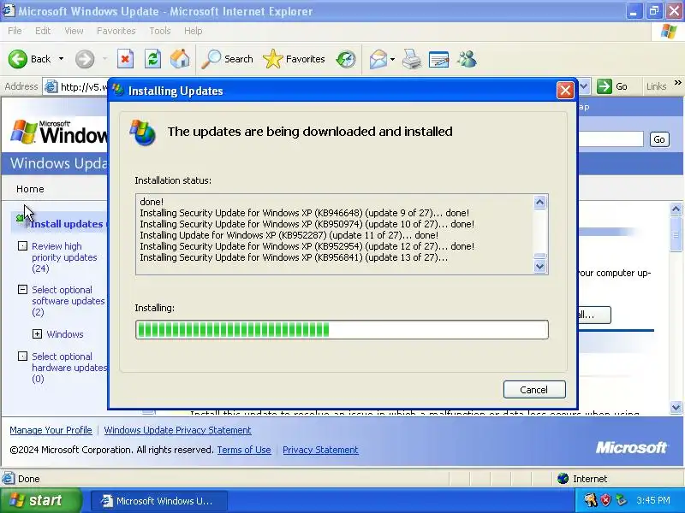The width and height of the screenshot is (685, 513).
Task: Open footer Privacy Statement link
Action: (x=320, y=450)
